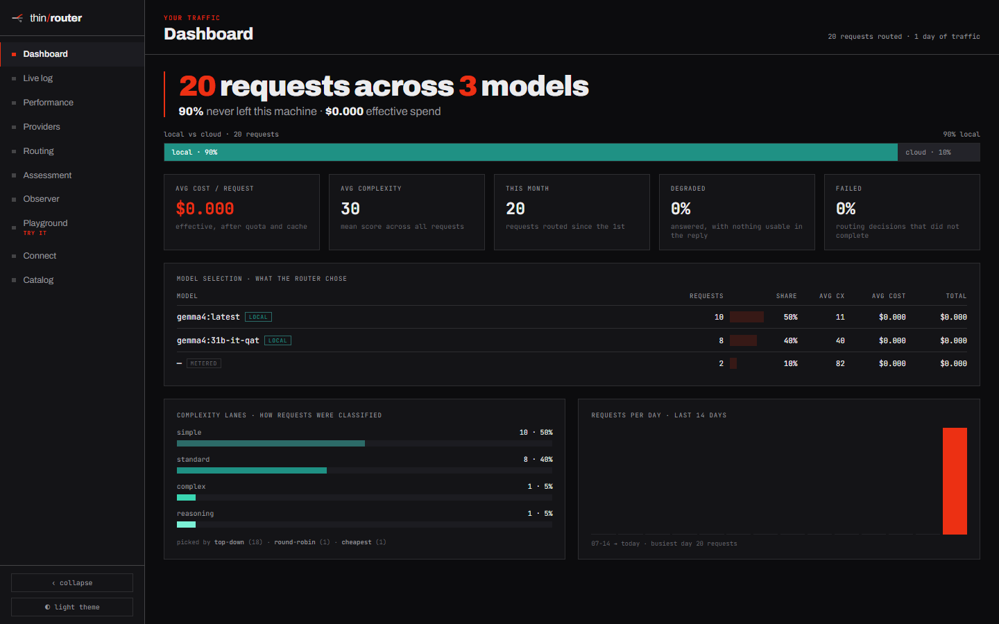Click the local 90% bar segment
Screen dimensions: 999x624
(531, 153)
